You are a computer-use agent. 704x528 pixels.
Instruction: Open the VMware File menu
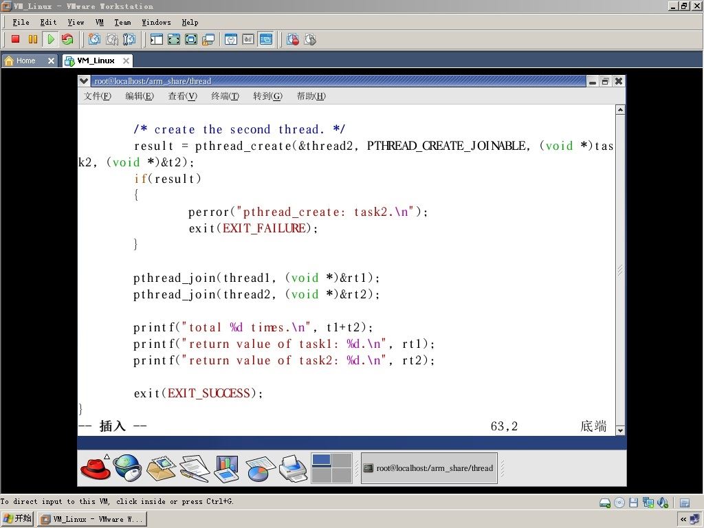click(x=21, y=22)
